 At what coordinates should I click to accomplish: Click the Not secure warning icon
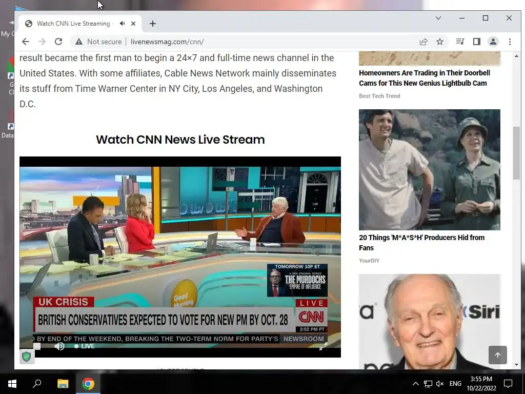click(x=78, y=42)
